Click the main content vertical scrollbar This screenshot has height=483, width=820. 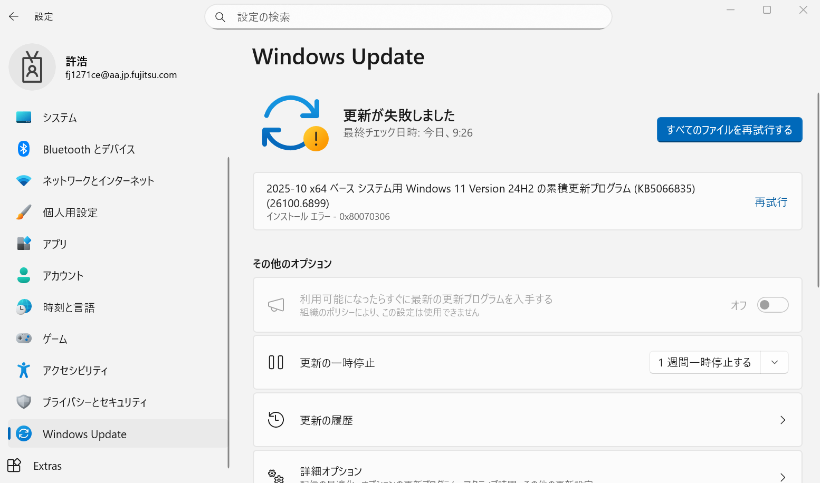818,190
